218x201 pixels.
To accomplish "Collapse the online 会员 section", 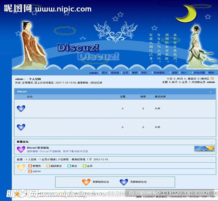I will [211, 160].
